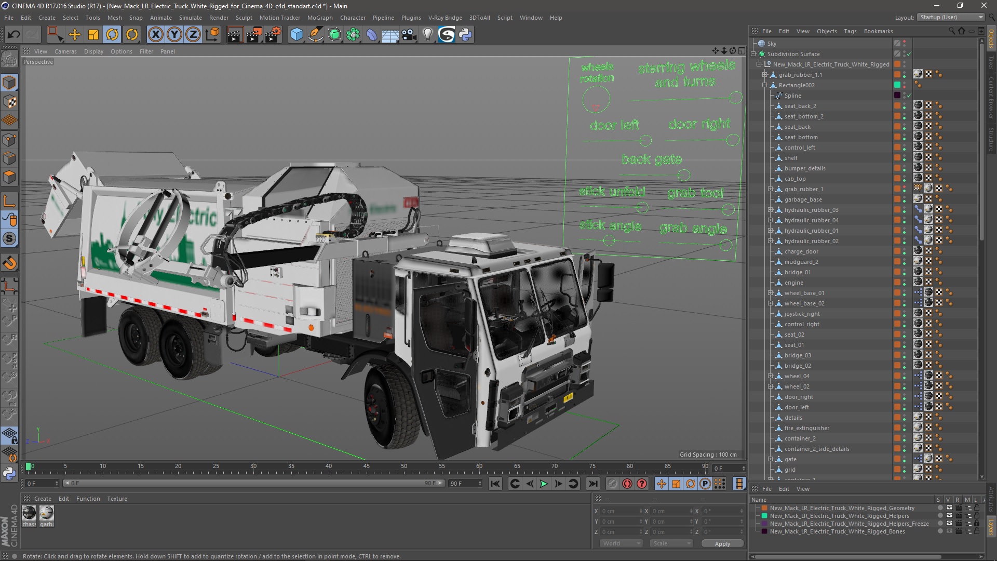The height and width of the screenshot is (561, 997).
Task: Toggle Subdivision Surface enable checkmark
Action: (909, 54)
